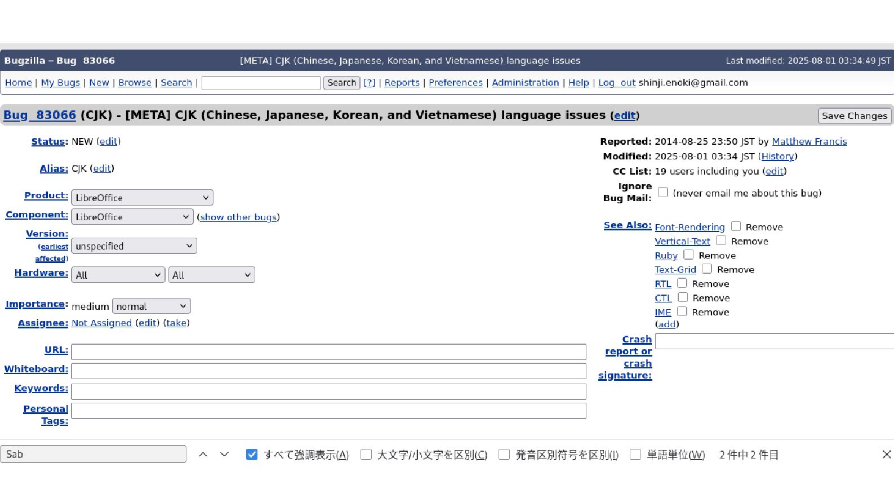Open Browse in navigation bar
Image resolution: width=894 pixels, height=503 pixels.
(x=135, y=83)
